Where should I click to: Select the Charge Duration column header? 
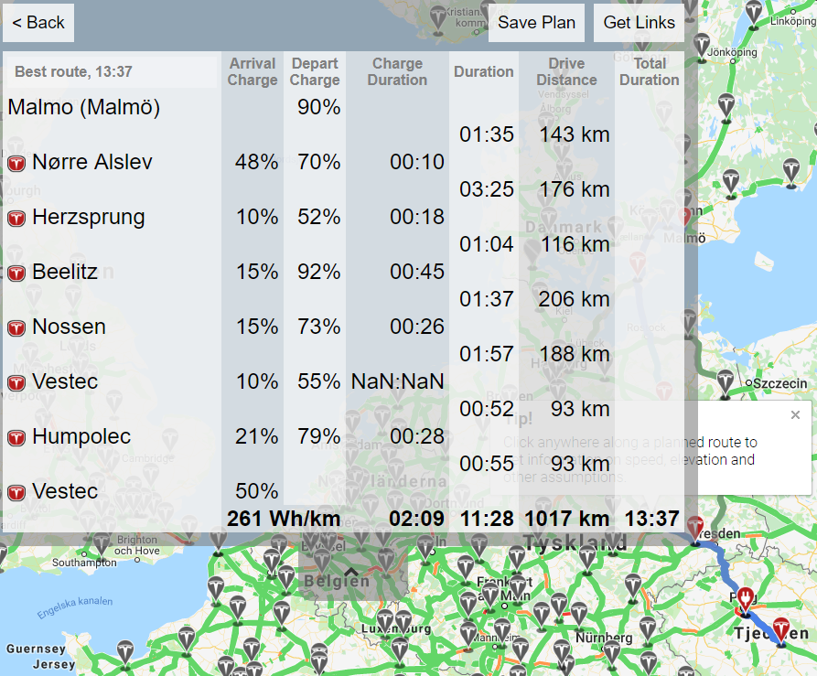397,71
